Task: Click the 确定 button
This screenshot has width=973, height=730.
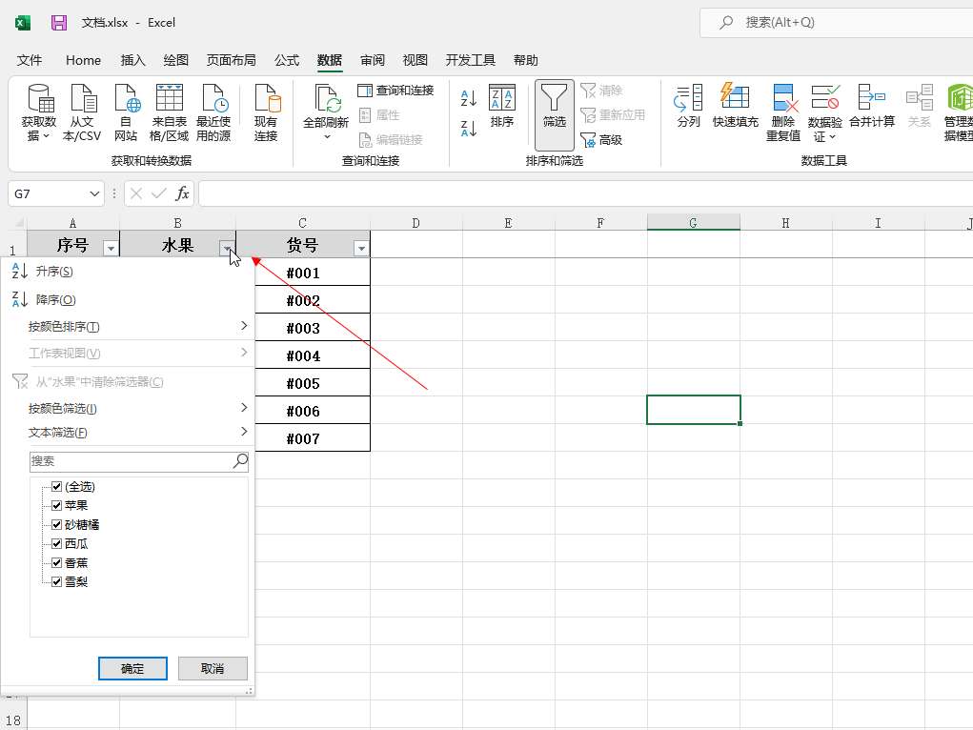Action: click(x=132, y=668)
